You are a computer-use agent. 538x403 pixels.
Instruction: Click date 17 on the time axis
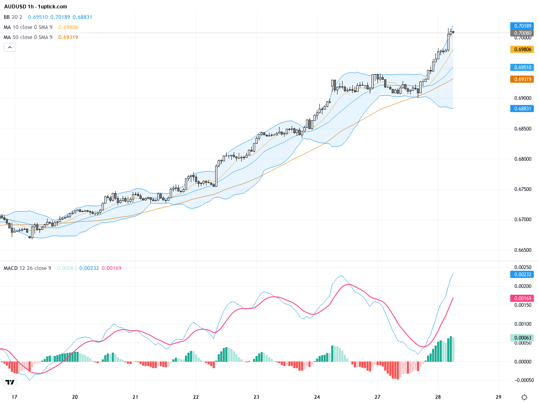click(14, 397)
